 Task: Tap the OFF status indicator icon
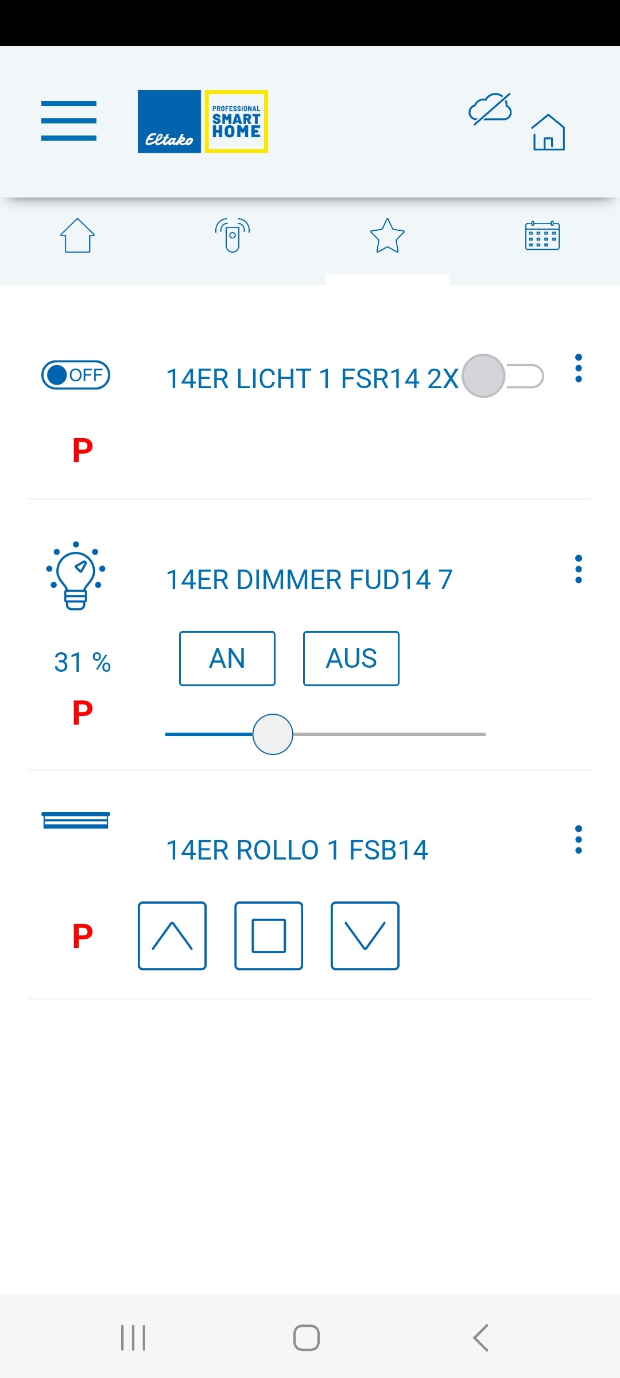[x=76, y=376]
